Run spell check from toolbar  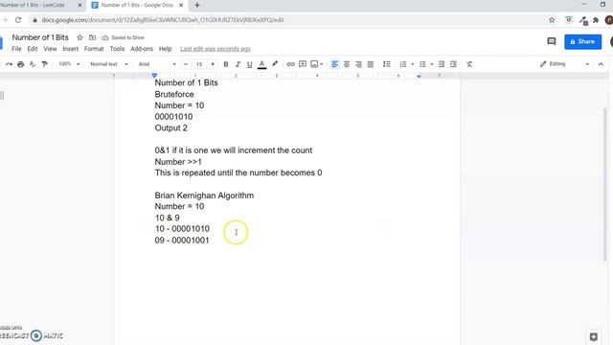click(33, 64)
